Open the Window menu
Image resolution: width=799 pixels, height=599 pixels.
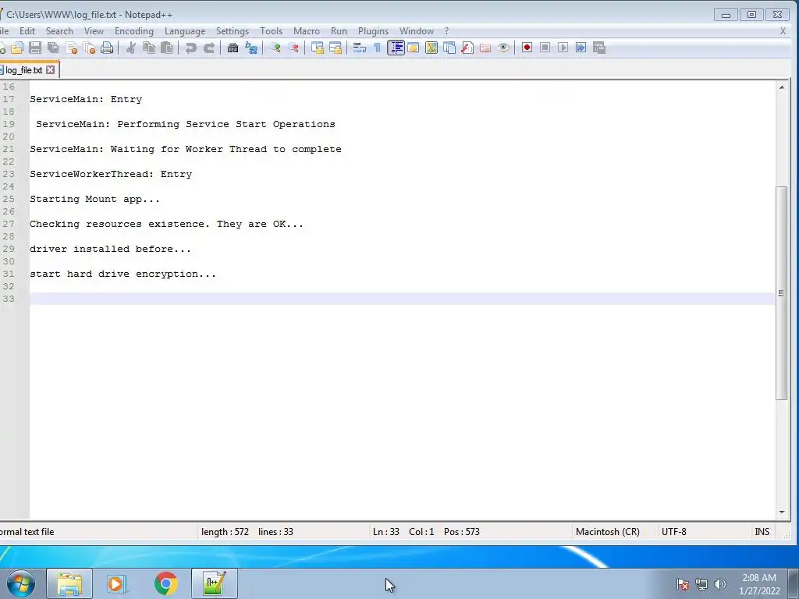[x=417, y=31]
